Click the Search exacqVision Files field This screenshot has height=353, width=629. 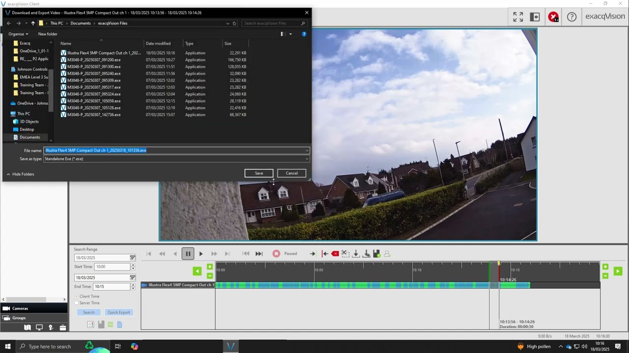point(274,23)
